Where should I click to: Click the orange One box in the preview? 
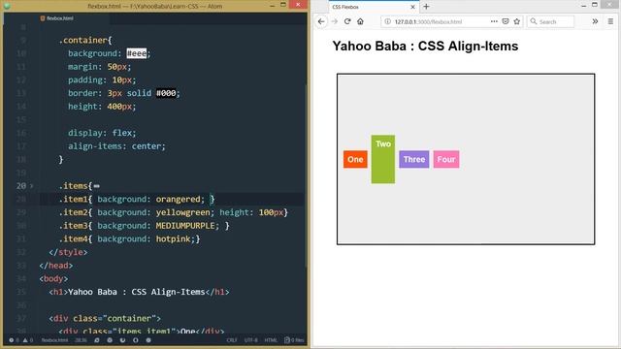point(355,159)
